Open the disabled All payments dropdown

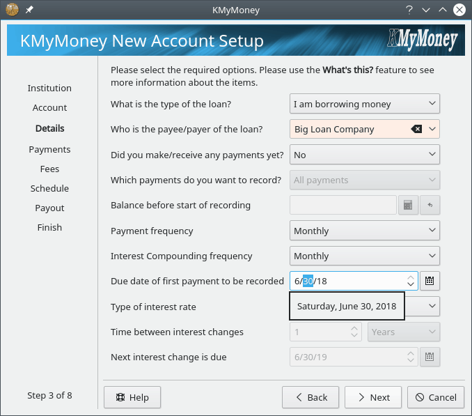[x=365, y=180]
